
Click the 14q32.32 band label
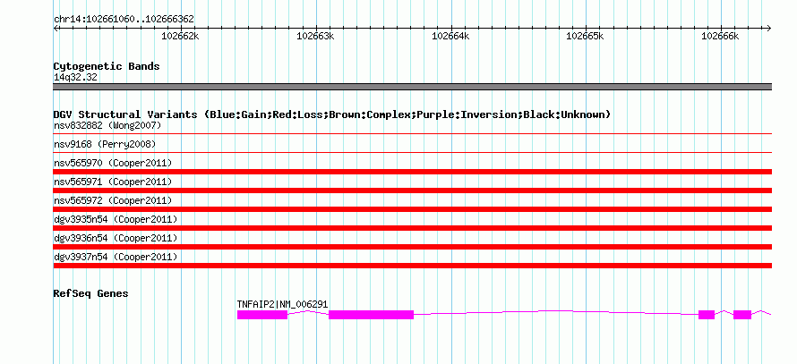(75, 78)
